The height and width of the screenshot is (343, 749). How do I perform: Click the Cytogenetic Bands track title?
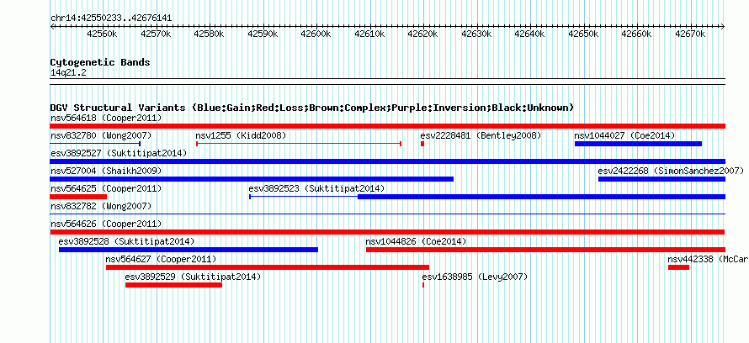[x=100, y=62]
